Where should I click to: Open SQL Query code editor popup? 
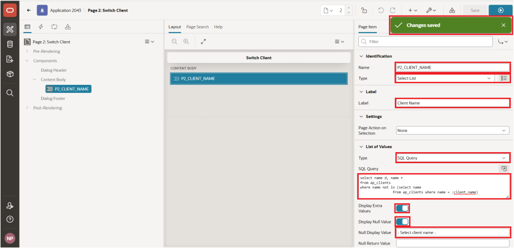click(504, 169)
